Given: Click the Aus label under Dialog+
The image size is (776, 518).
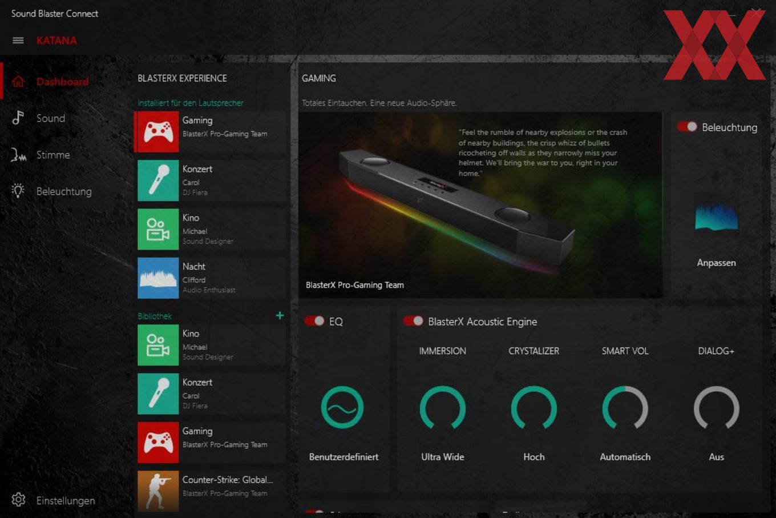Looking at the screenshot, I should pyautogui.click(x=717, y=457).
